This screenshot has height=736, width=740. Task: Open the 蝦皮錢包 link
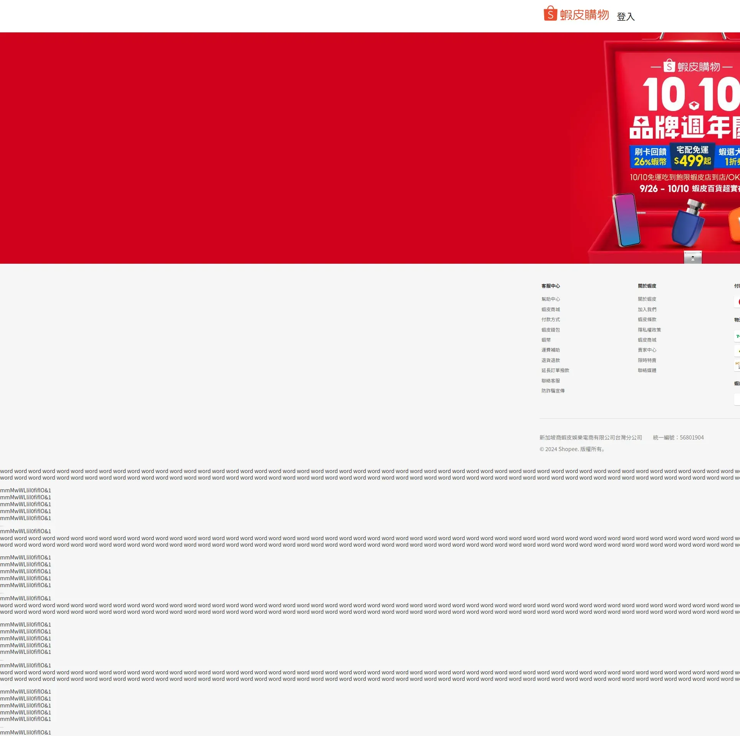click(550, 330)
